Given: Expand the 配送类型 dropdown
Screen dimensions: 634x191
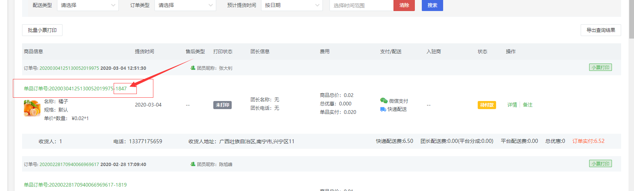Looking at the screenshot, I should (x=88, y=5).
